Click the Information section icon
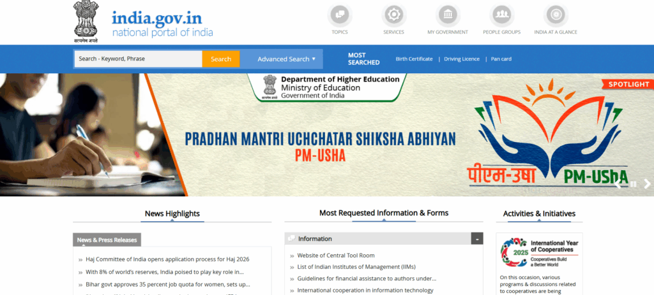The height and width of the screenshot is (295, 654). coord(291,238)
